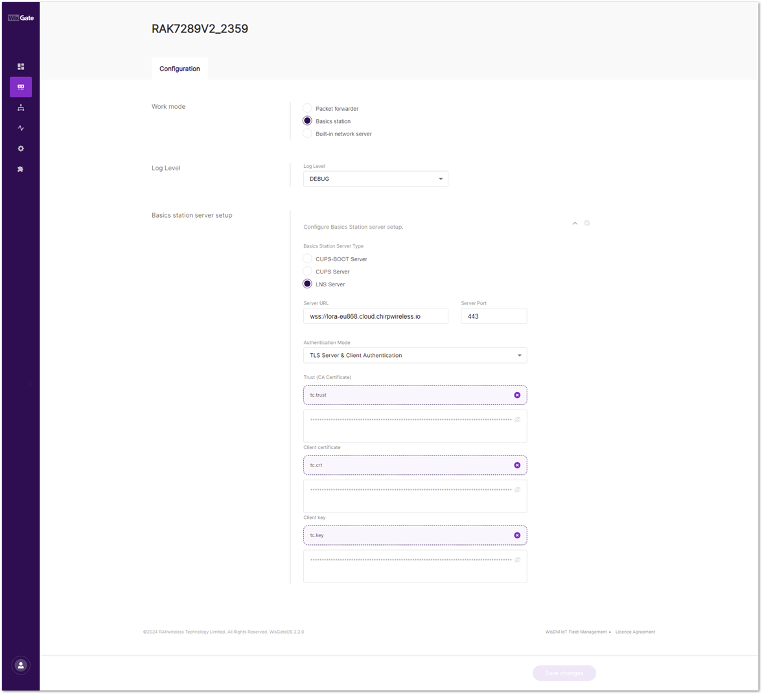762x694 pixels.
Task: Open the Network sidebar icon
Action: pyautogui.click(x=21, y=108)
